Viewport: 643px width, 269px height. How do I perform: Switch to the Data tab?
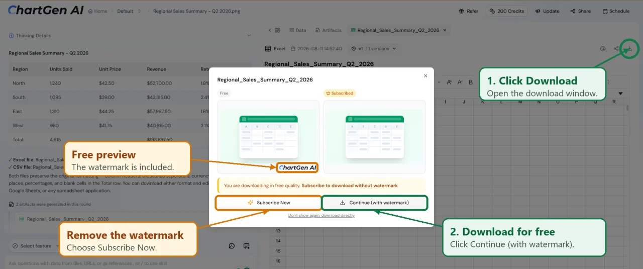(297, 30)
